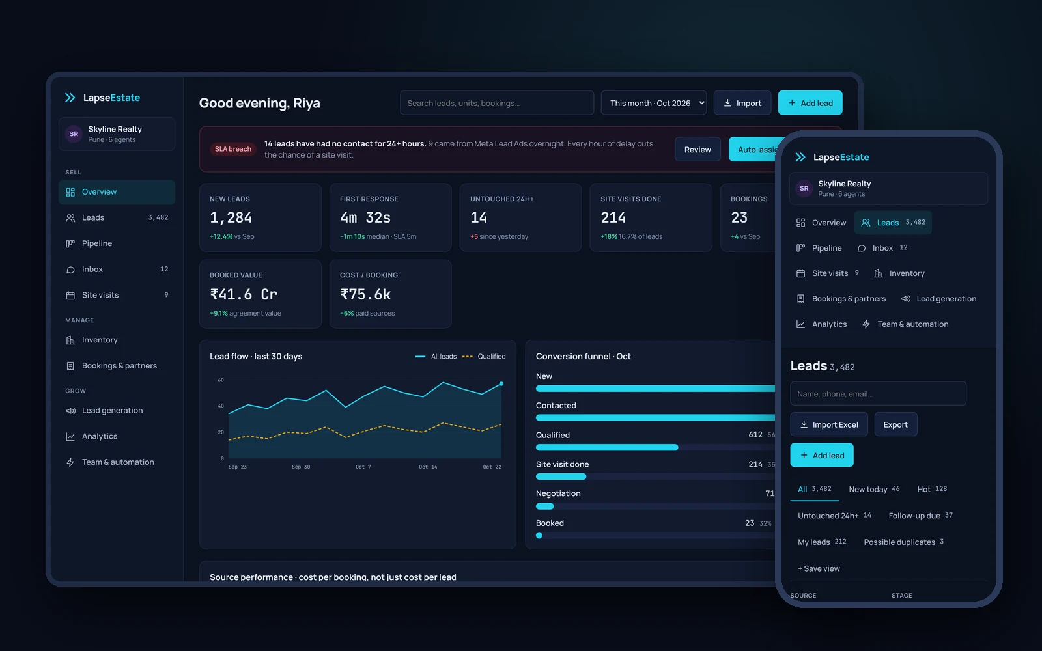Open Site visits calendar icon in desktop sidebar
This screenshot has height=651, width=1042.
click(x=70, y=296)
